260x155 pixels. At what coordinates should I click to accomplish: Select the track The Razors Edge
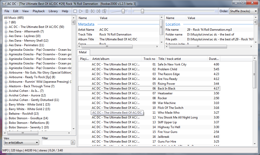coord(149,74)
